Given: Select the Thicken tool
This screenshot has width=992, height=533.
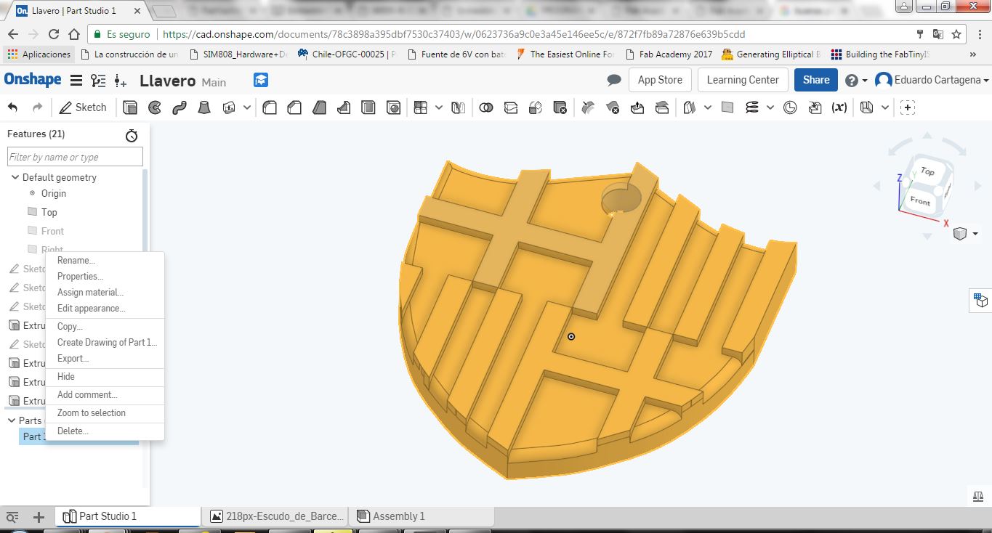Looking at the screenshot, I should pos(230,107).
